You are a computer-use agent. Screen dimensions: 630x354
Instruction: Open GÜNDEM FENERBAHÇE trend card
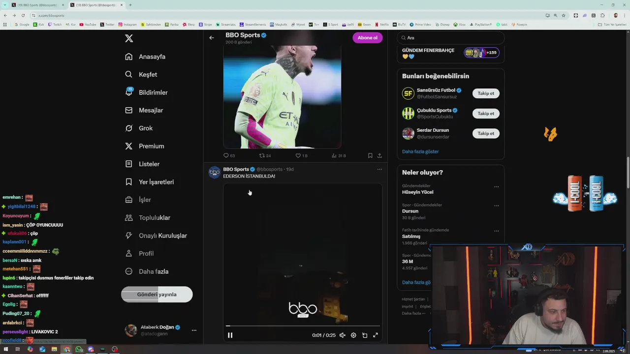451,53
